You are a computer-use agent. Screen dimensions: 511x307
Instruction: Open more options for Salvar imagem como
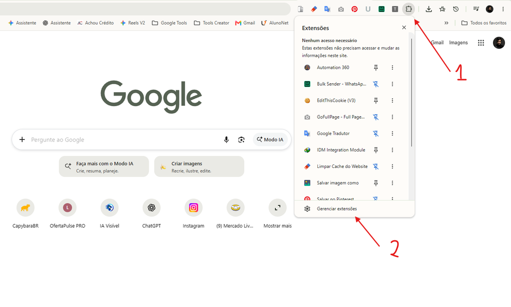[392, 183]
